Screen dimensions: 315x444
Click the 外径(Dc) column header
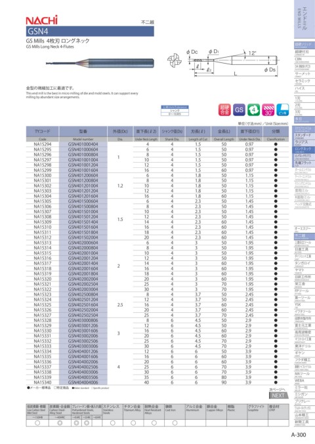[120, 131]
